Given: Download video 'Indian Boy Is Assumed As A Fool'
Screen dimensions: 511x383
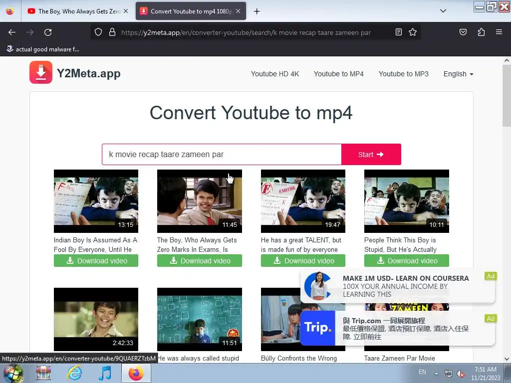Looking at the screenshot, I should click(x=96, y=260).
